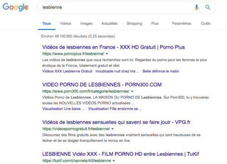Image resolution: width=227 pixels, height=164 pixels.
Task: Click the microphone voice search icon
Action: point(197,7)
